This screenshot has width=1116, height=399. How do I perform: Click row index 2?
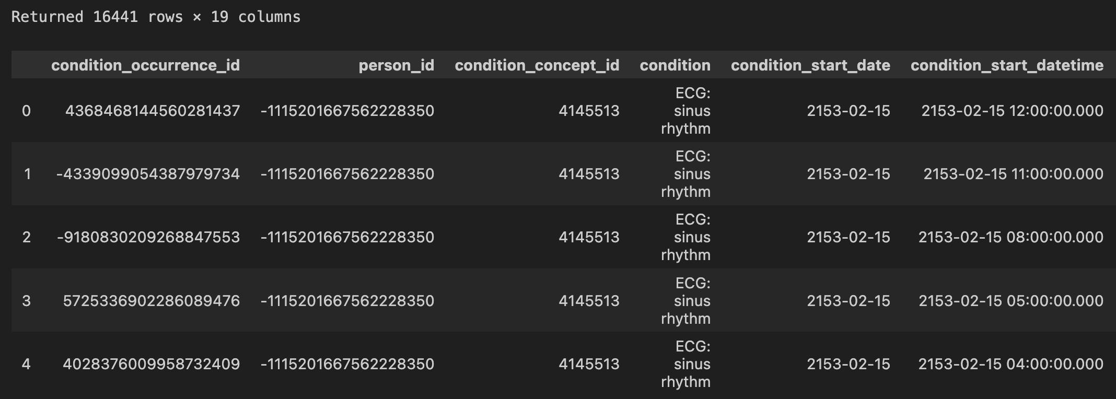26,237
